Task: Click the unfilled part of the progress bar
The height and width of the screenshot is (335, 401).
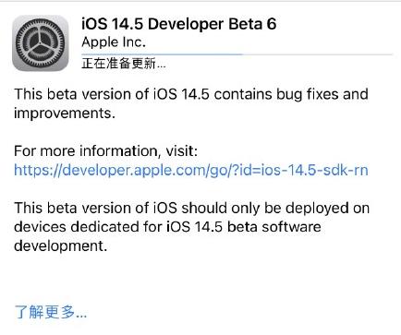Action: click(318, 54)
